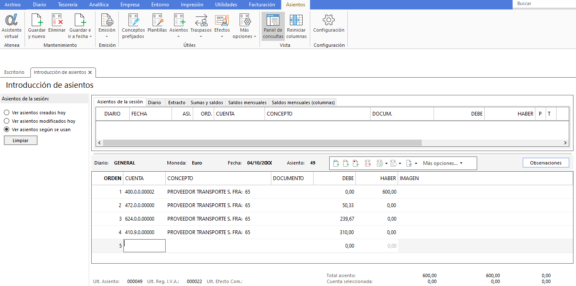Click the Efectos icon
This screenshot has height=286, width=576.
[222, 20]
